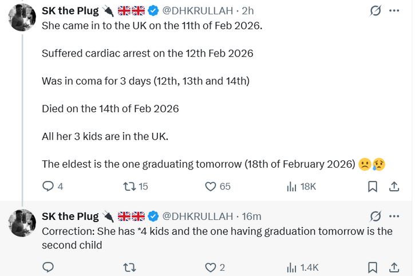Image resolution: width=415 pixels, height=276 pixels.
Task: Like the tweet with 65 likes
Action: point(211,186)
